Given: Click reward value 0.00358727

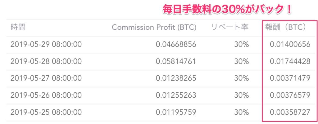Looking at the screenshot, I should click(290, 112).
